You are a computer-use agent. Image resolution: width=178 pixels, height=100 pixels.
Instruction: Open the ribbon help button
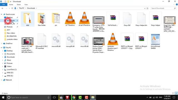pos(177,4)
